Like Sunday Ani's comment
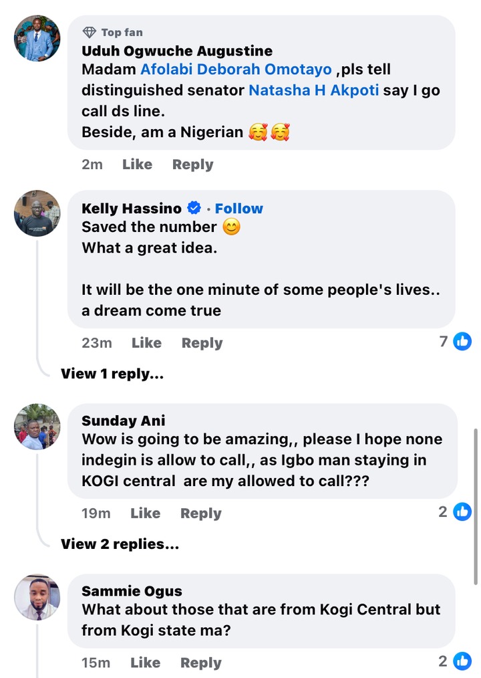The image size is (481, 678). click(145, 514)
